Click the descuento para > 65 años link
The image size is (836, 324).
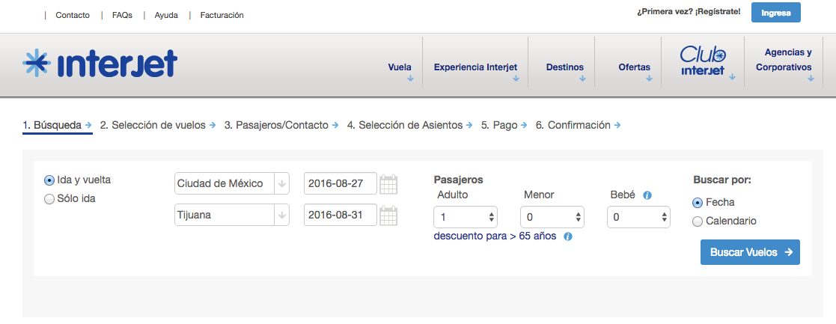pyautogui.click(x=495, y=236)
